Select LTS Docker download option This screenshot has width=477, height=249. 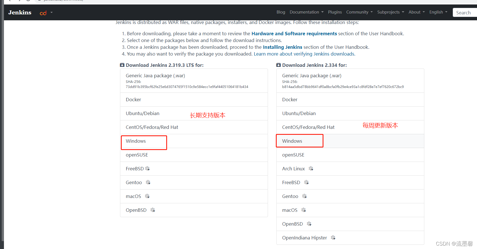(194, 100)
